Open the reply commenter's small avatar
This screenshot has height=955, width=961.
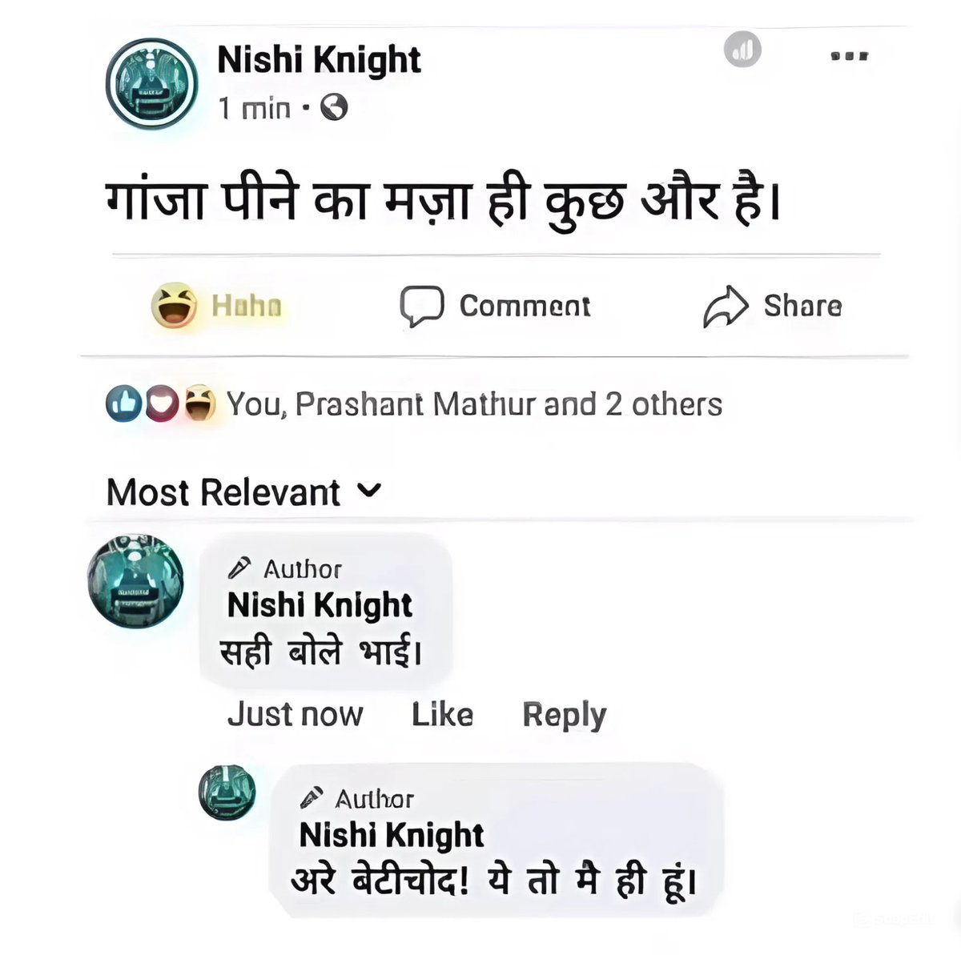[x=227, y=791]
